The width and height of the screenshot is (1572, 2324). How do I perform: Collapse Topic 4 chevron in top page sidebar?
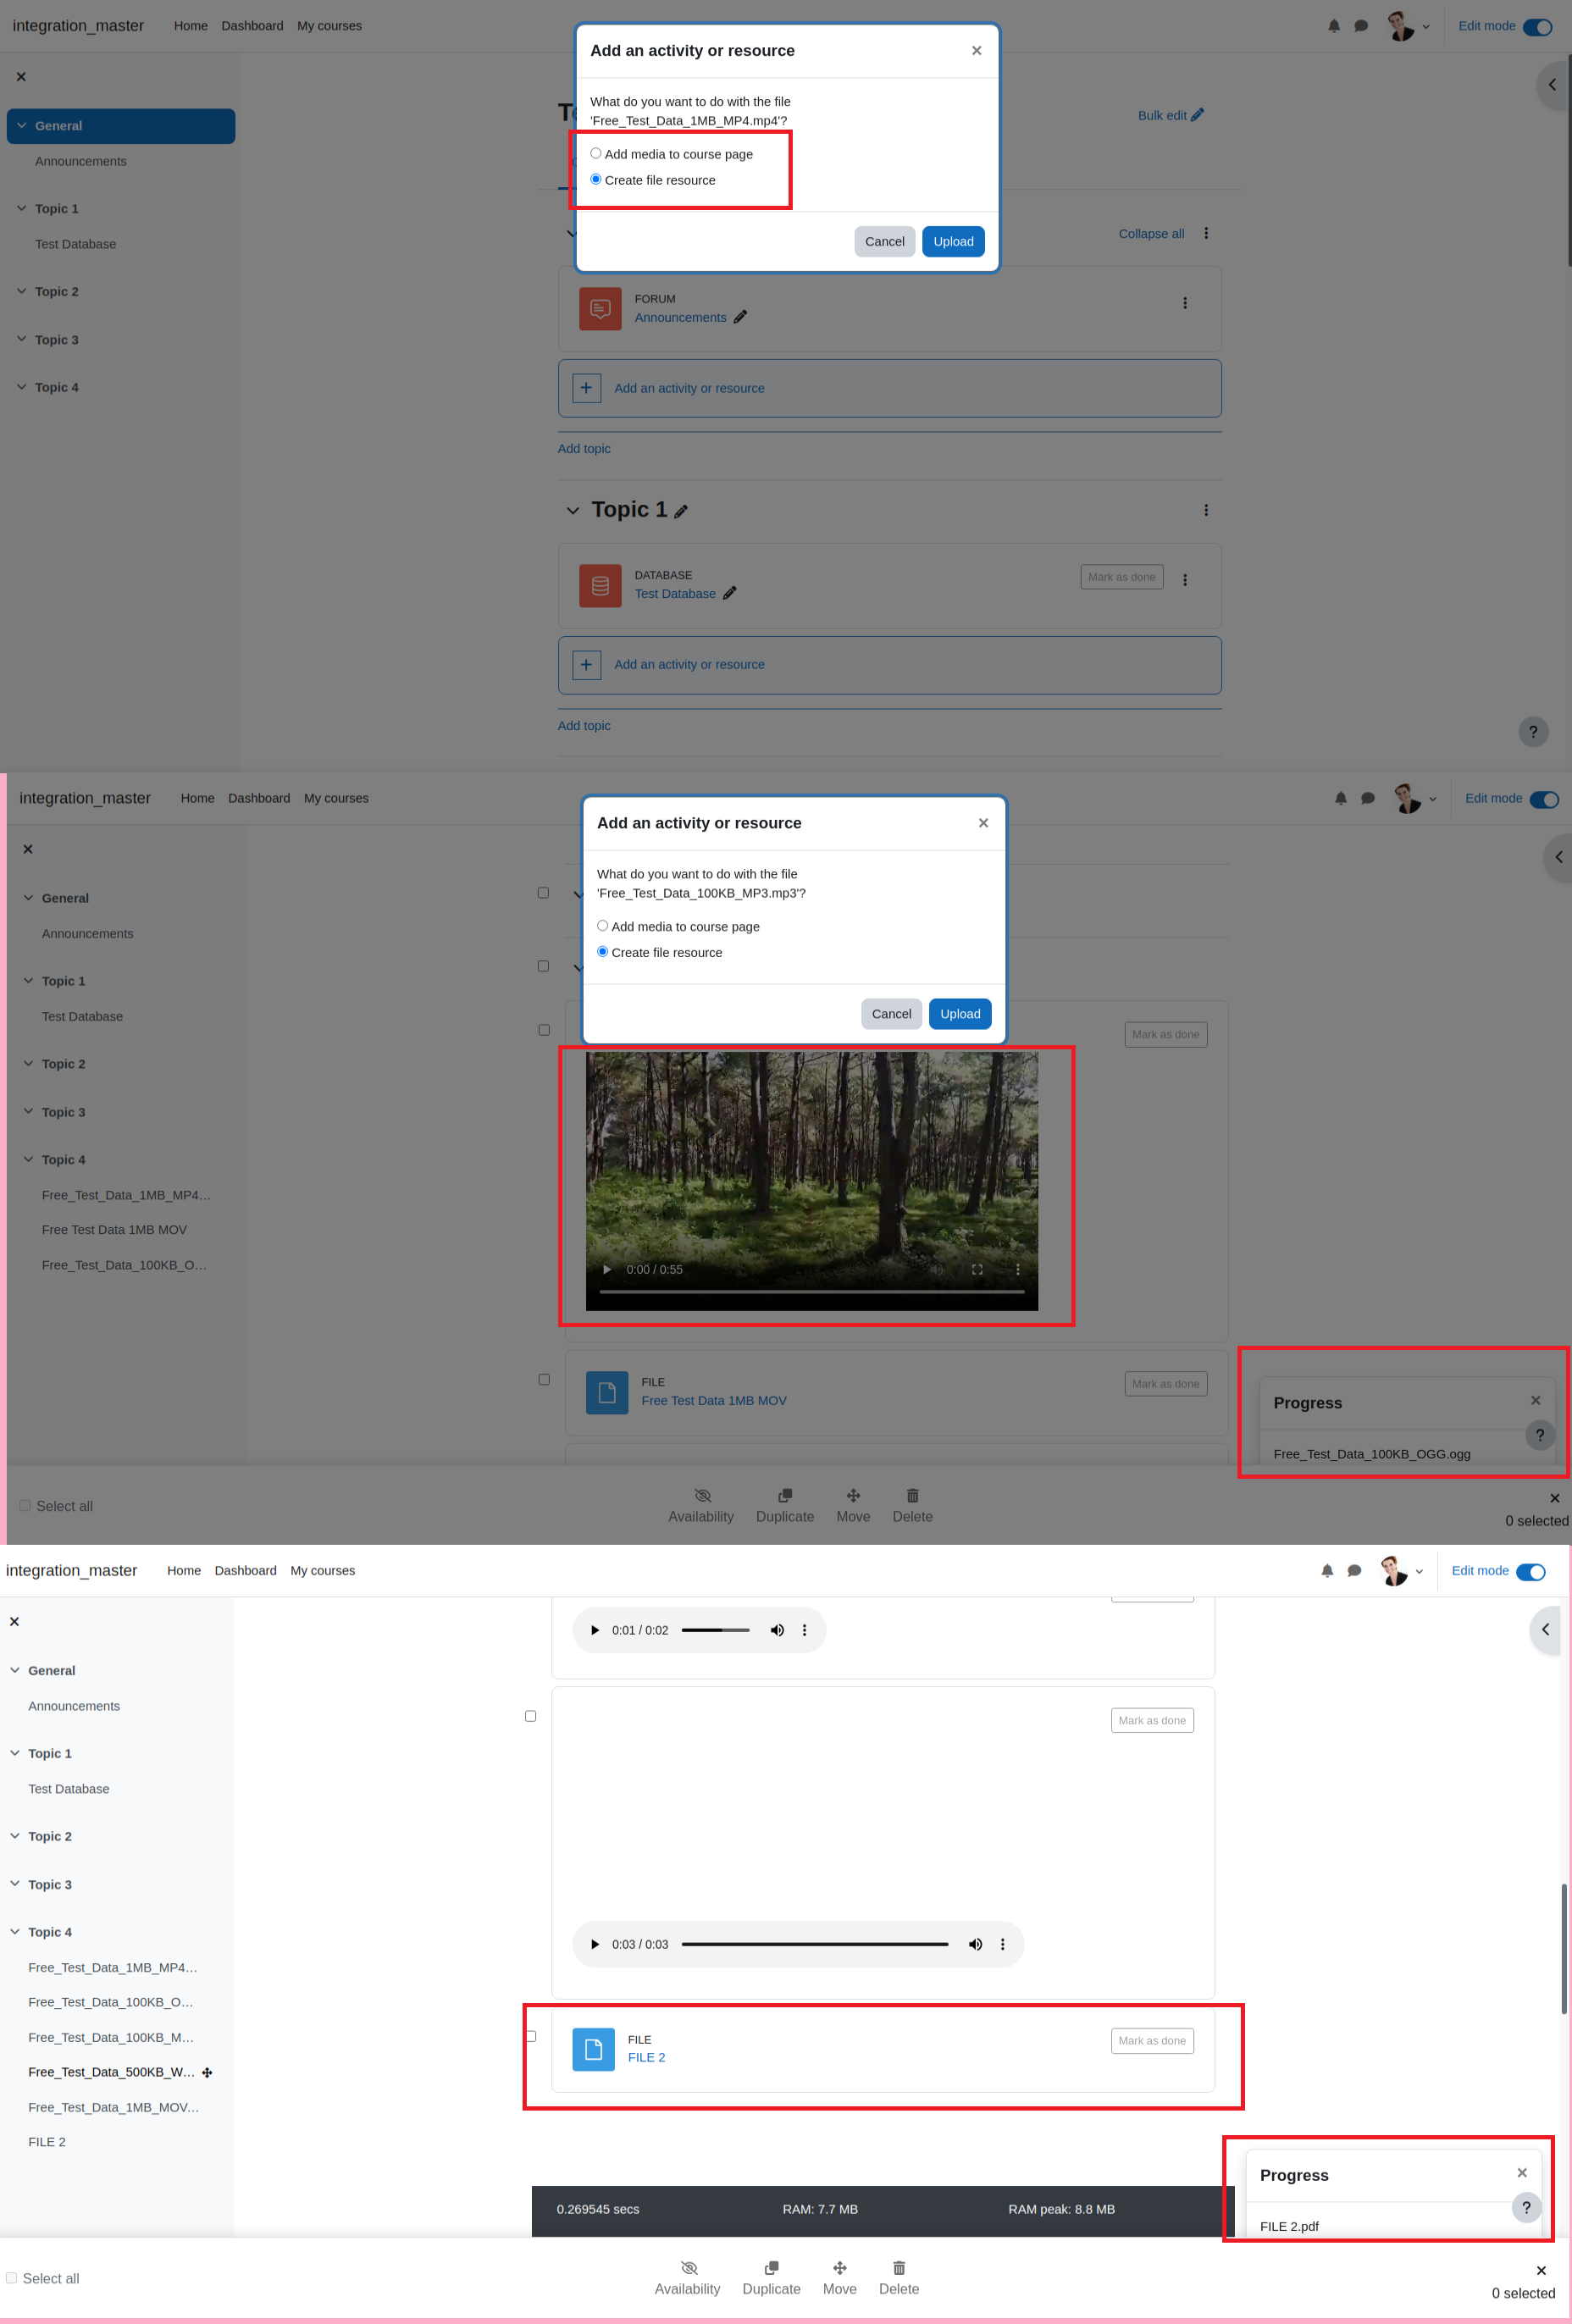click(x=22, y=387)
